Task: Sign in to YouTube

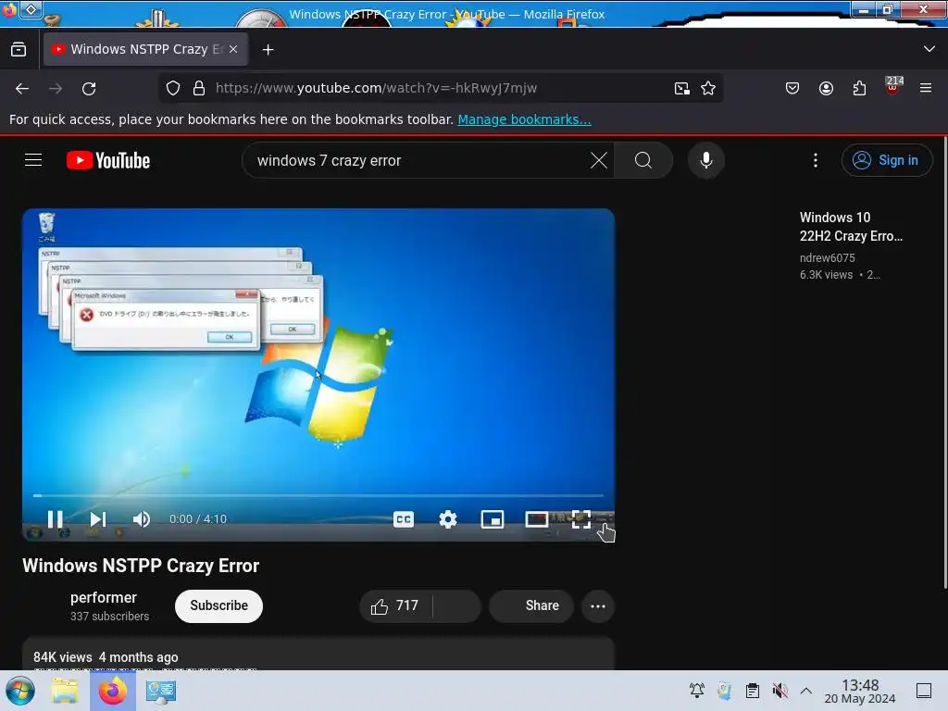Action: (x=886, y=160)
